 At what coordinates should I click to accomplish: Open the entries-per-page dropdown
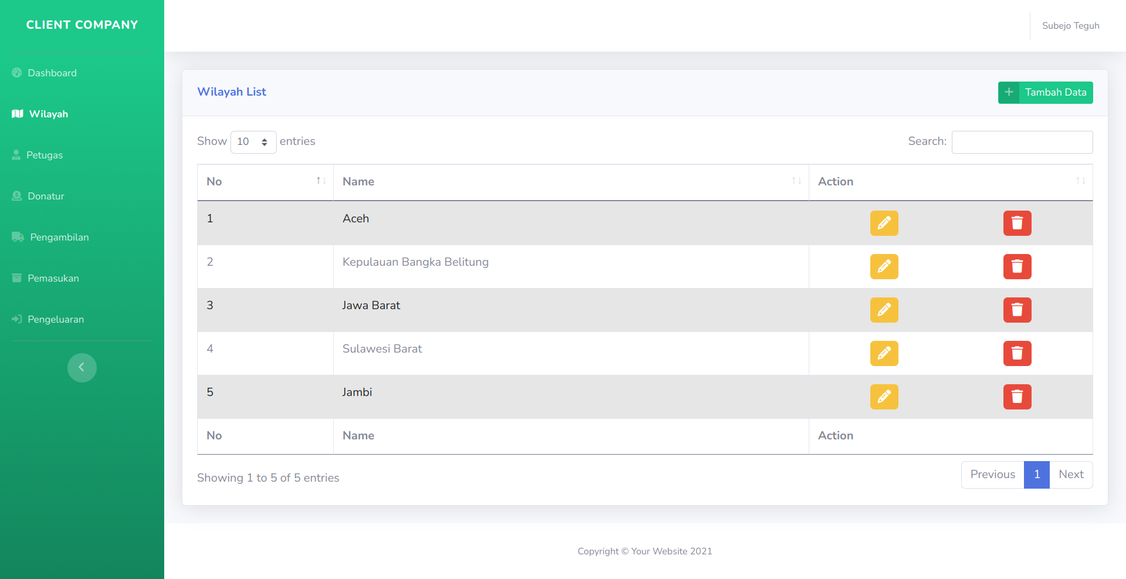click(x=253, y=142)
